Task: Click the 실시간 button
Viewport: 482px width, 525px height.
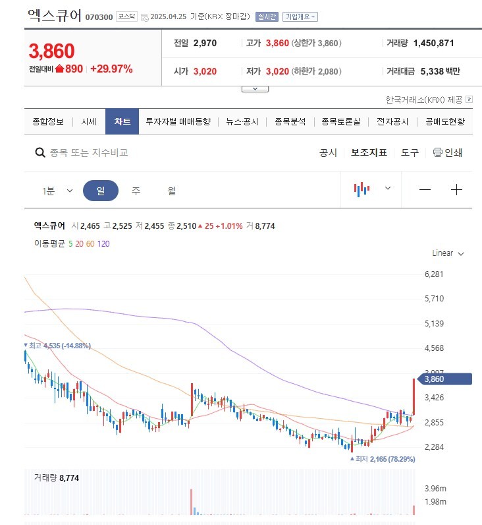Action: (267, 16)
